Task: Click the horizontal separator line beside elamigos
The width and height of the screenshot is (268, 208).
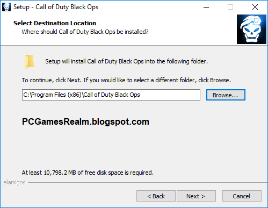Action: [x=148, y=183]
